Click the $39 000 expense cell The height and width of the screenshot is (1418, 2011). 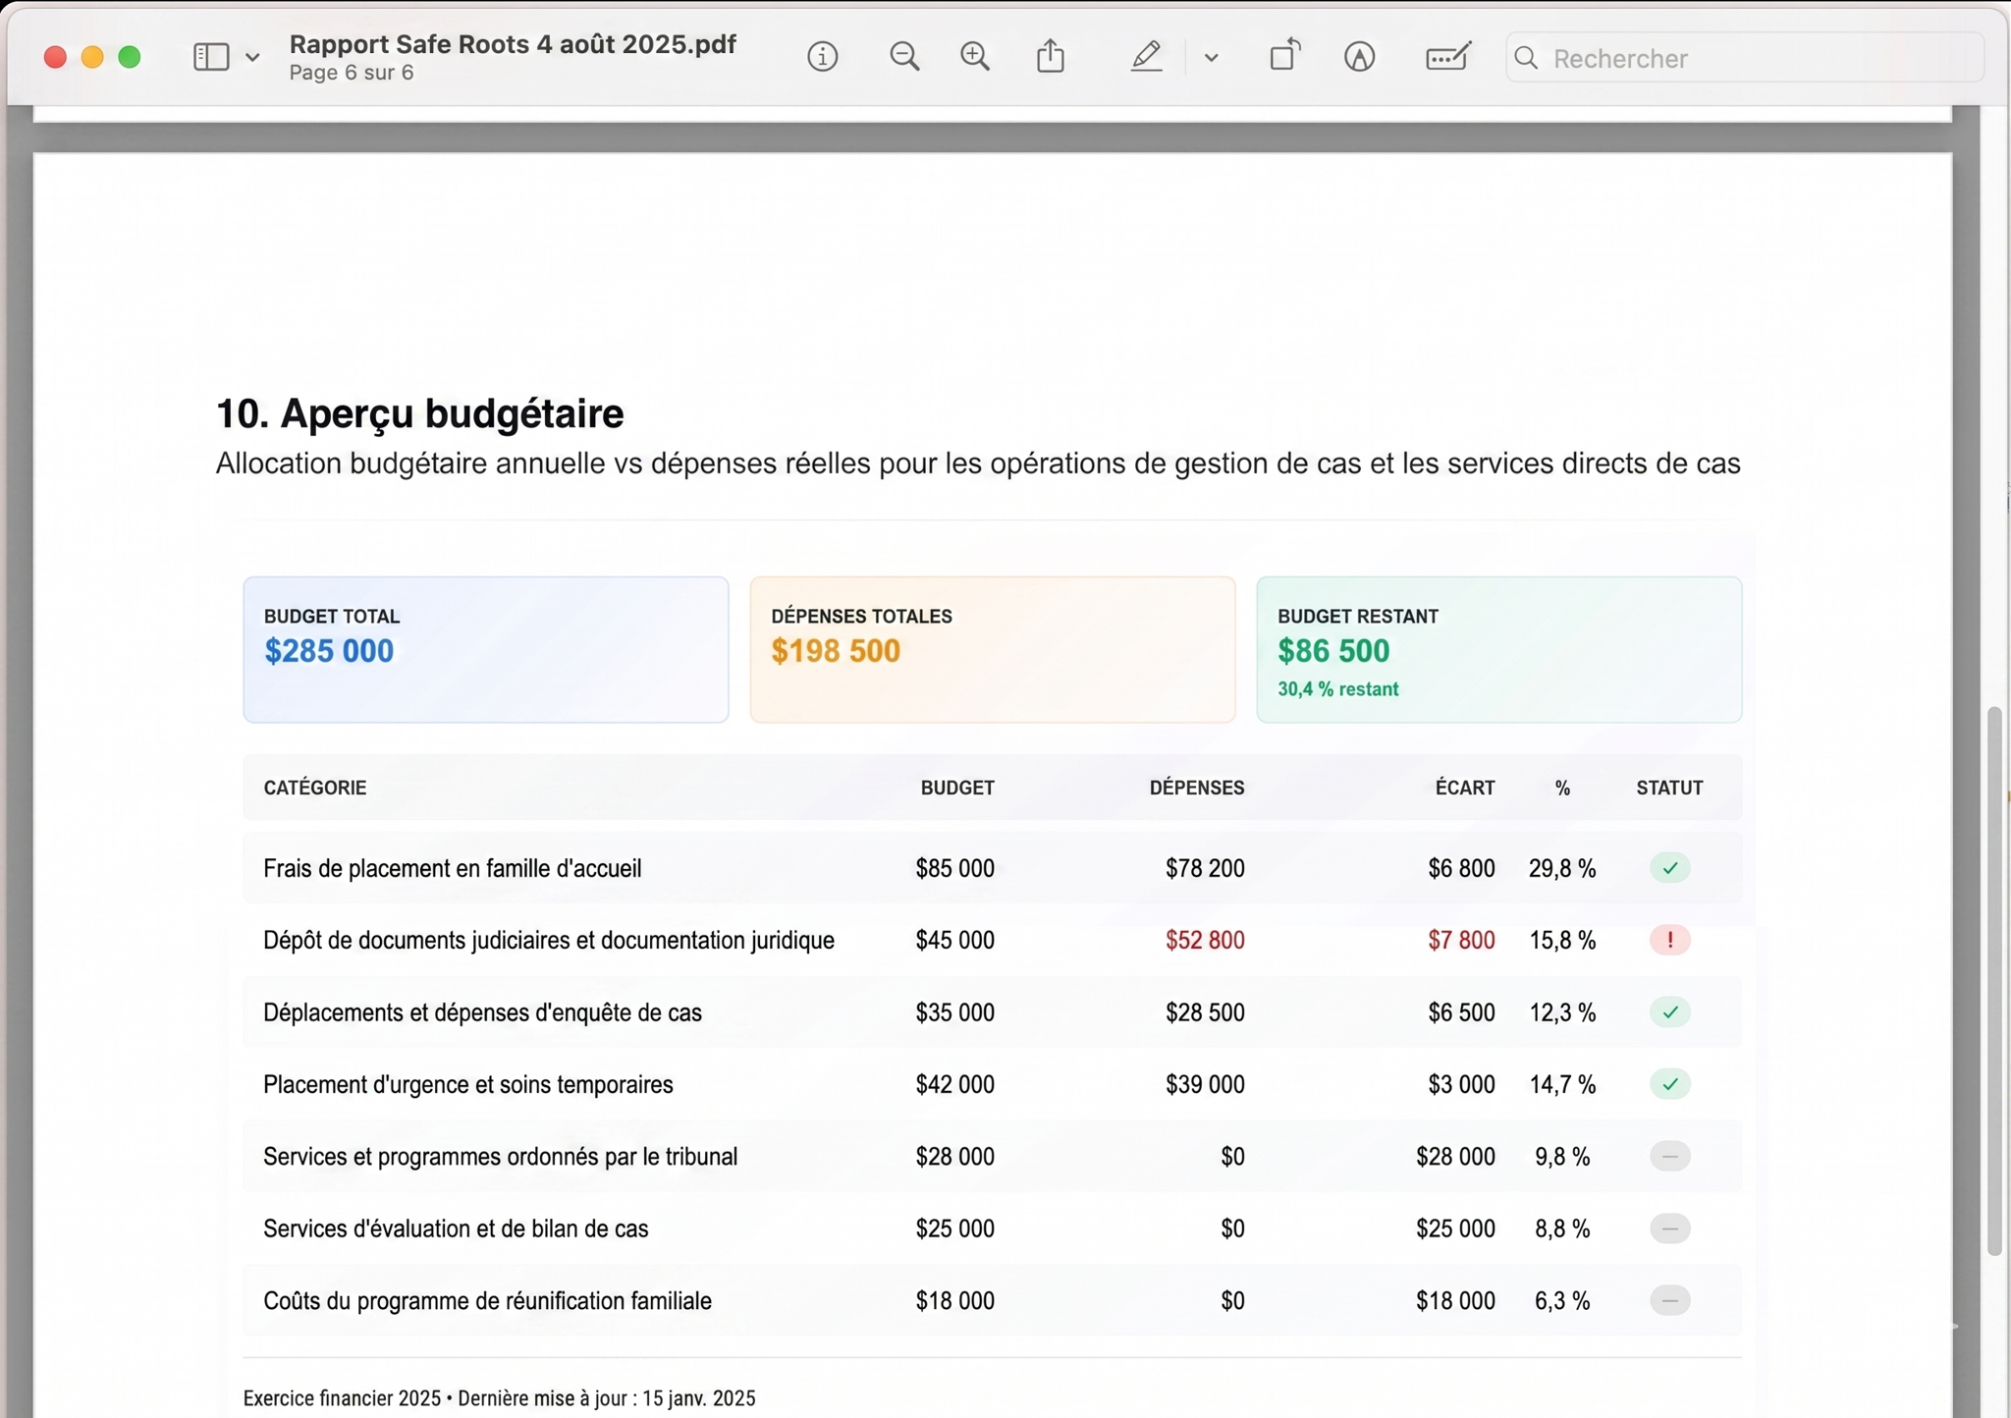1205,1084
